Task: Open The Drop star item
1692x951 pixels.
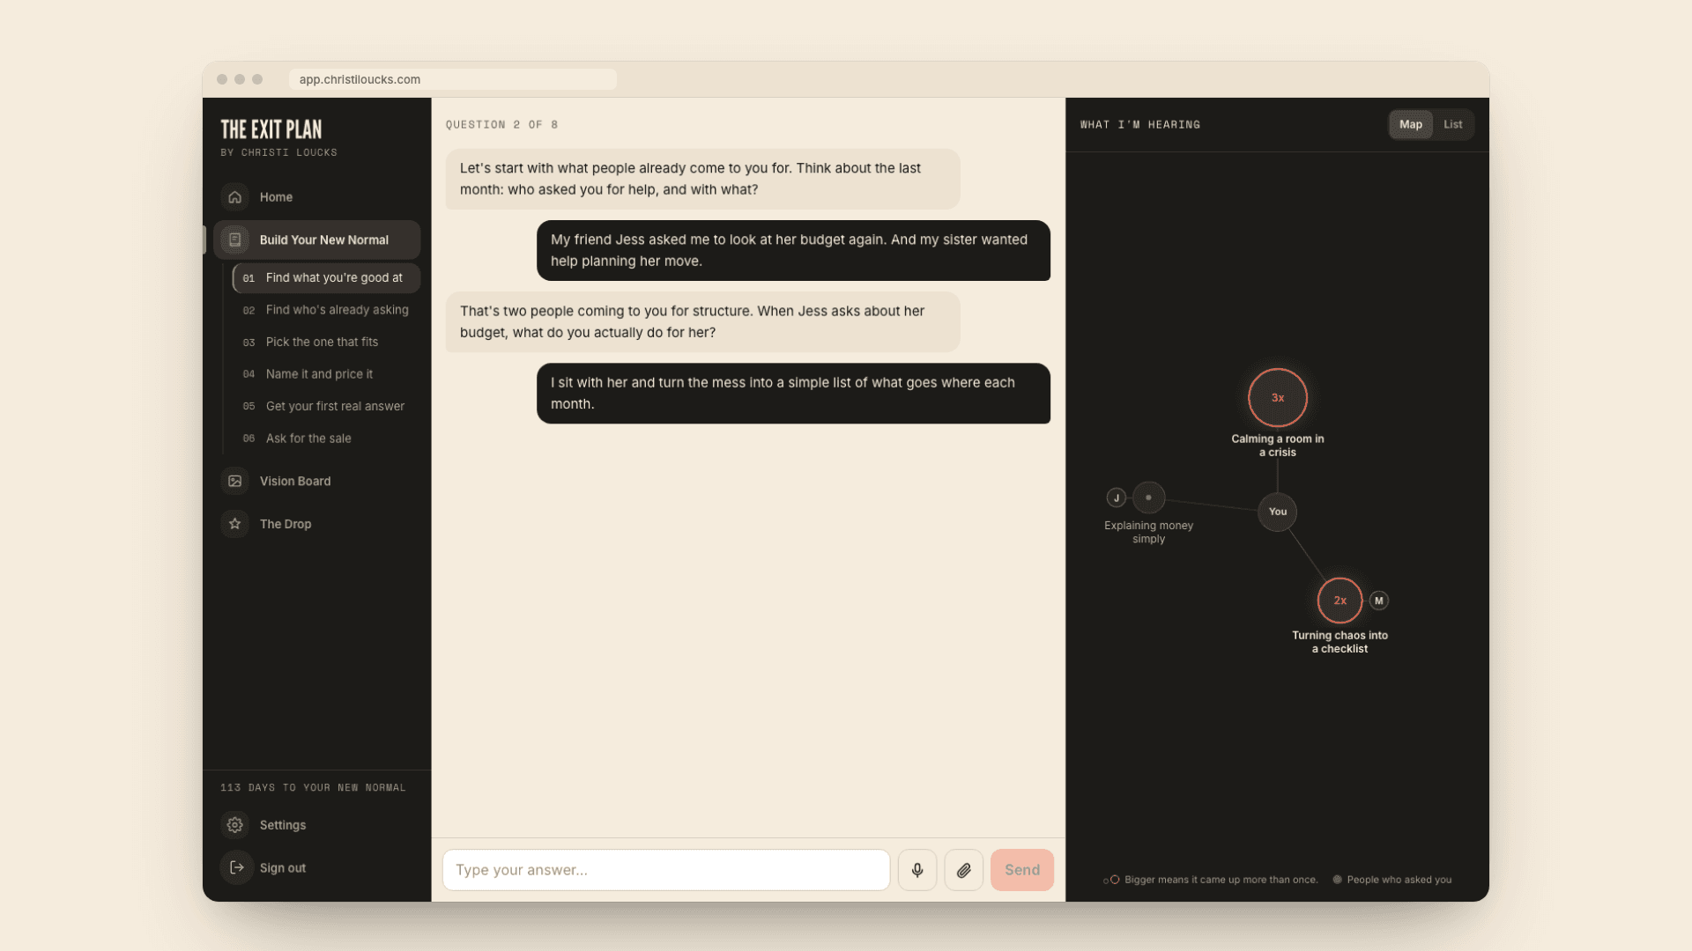Action: [316, 524]
